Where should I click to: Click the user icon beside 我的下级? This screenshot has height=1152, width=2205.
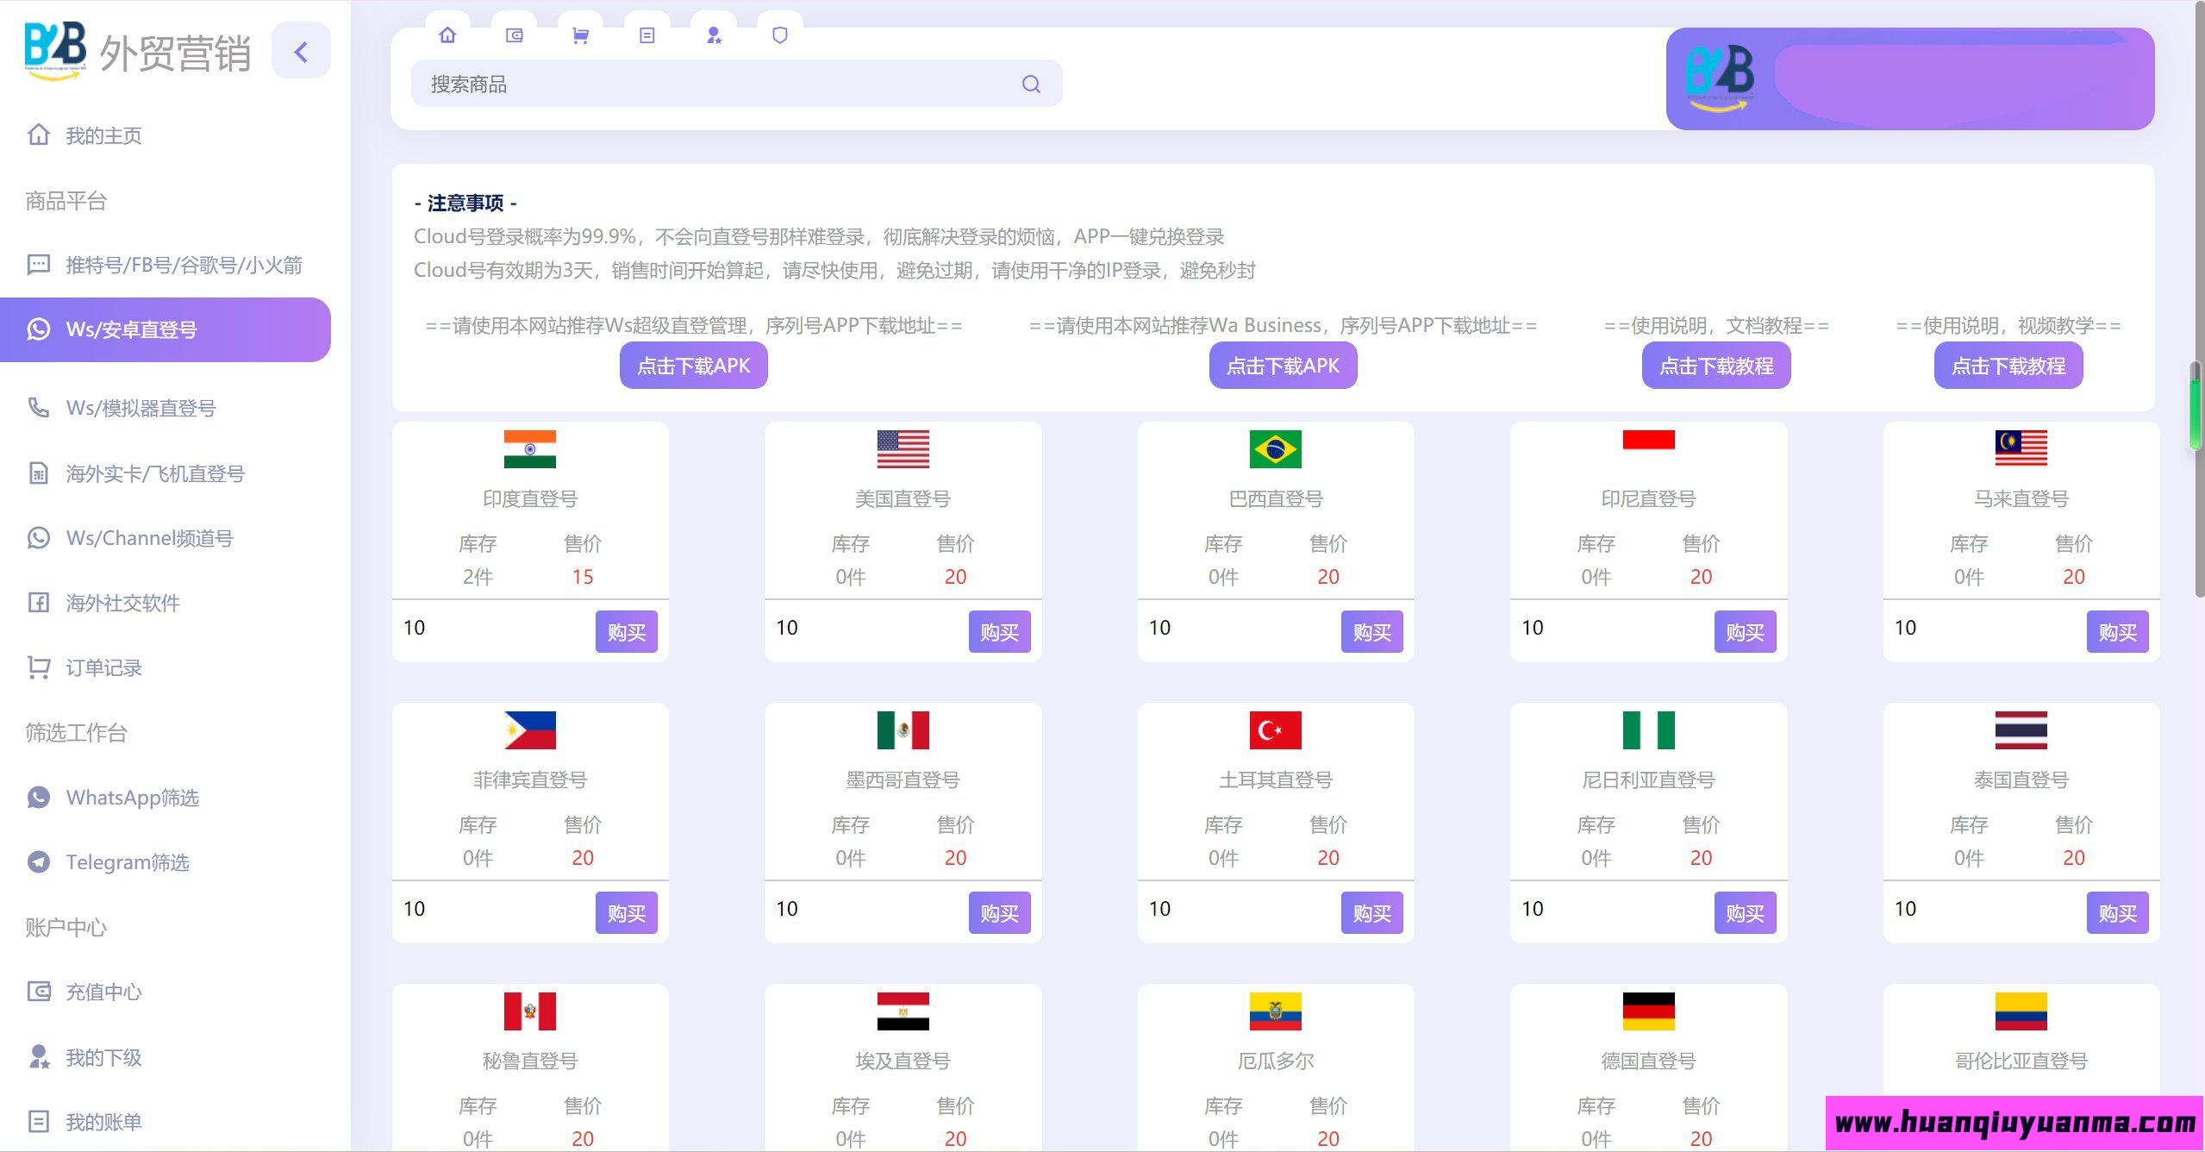point(39,1057)
